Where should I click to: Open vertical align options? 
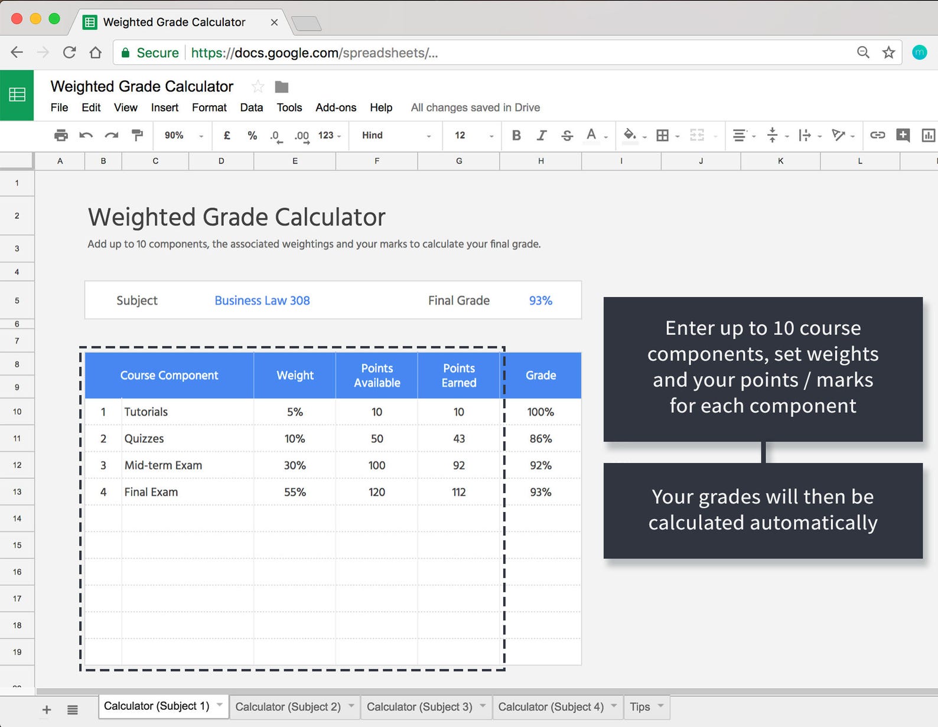777,135
